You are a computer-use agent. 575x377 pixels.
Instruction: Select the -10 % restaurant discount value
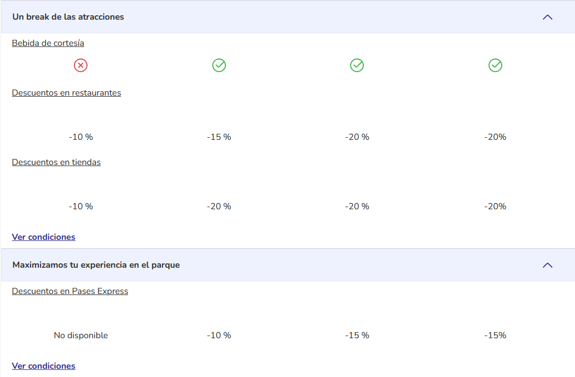pos(80,137)
